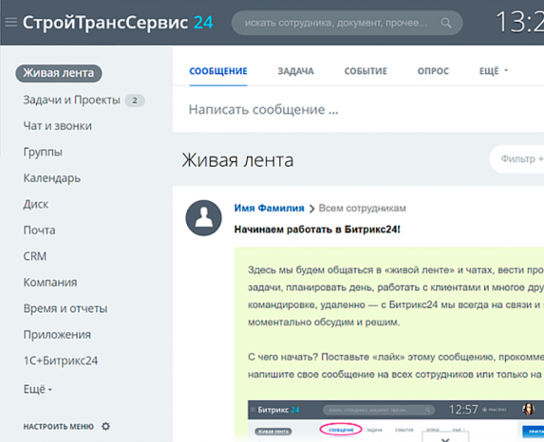
Task: Click the task counter badge 2
Action: tap(135, 101)
